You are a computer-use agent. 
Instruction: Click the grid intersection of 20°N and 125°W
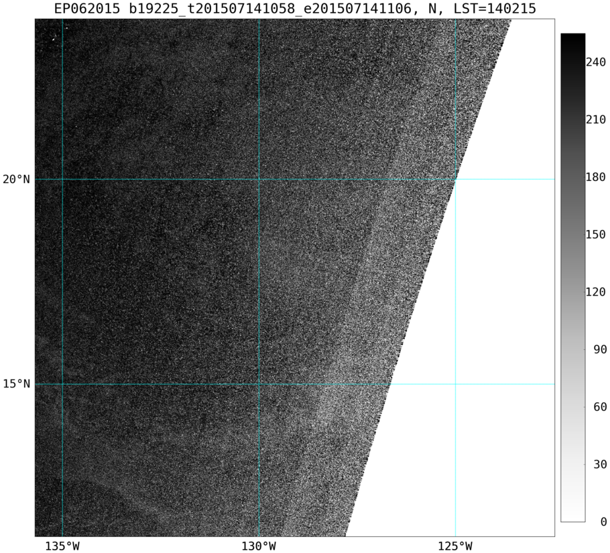click(455, 179)
